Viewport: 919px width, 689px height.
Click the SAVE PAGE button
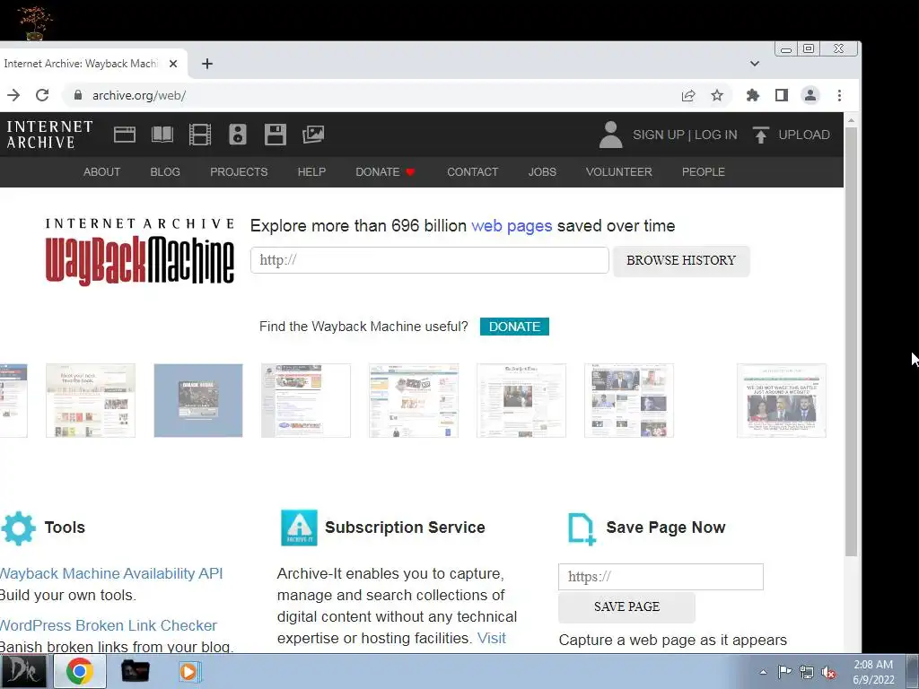coord(626,607)
